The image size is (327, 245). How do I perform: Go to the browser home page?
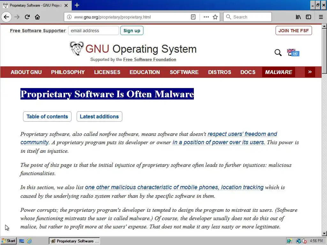click(37, 17)
